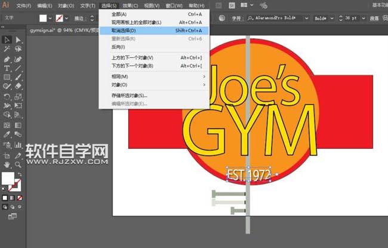The width and height of the screenshot is (388, 248).
Task: Select the Perspective Grid tool
Action: [x=18, y=115]
